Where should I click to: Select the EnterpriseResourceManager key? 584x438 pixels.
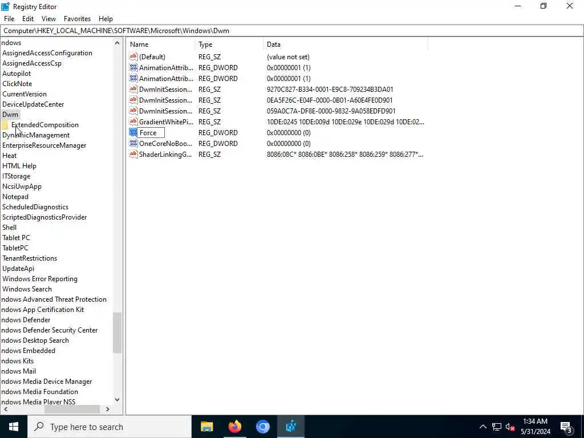(x=44, y=145)
